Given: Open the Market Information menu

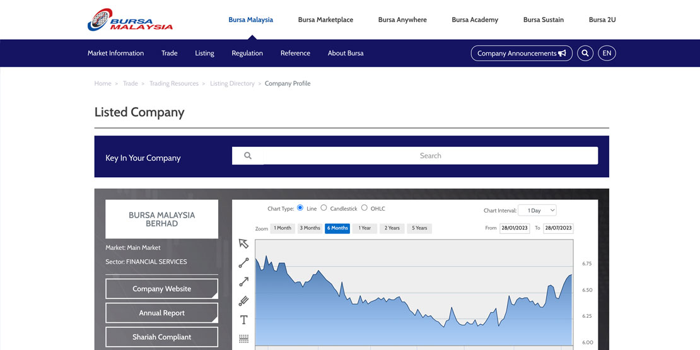Looking at the screenshot, I should [x=115, y=53].
